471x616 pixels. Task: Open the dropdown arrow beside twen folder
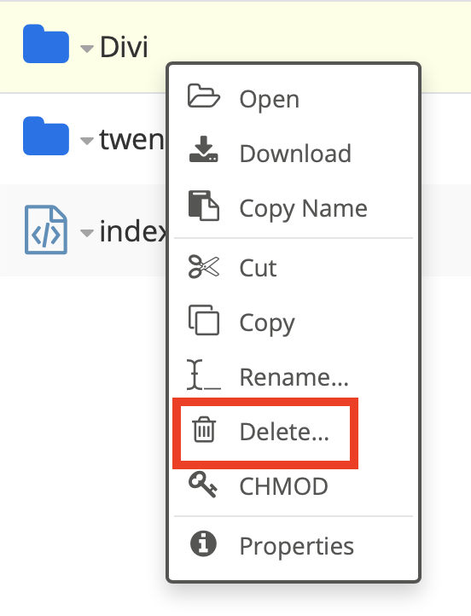click(87, 140)
